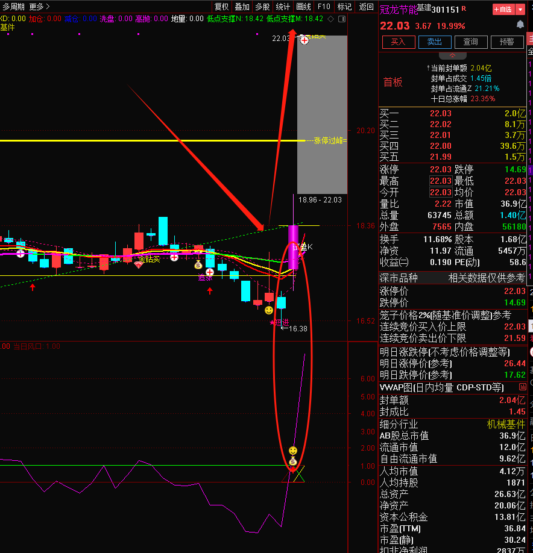Click the 封成比 1.45 value
This screenshot has width=533, height=553.
(517, 411)
